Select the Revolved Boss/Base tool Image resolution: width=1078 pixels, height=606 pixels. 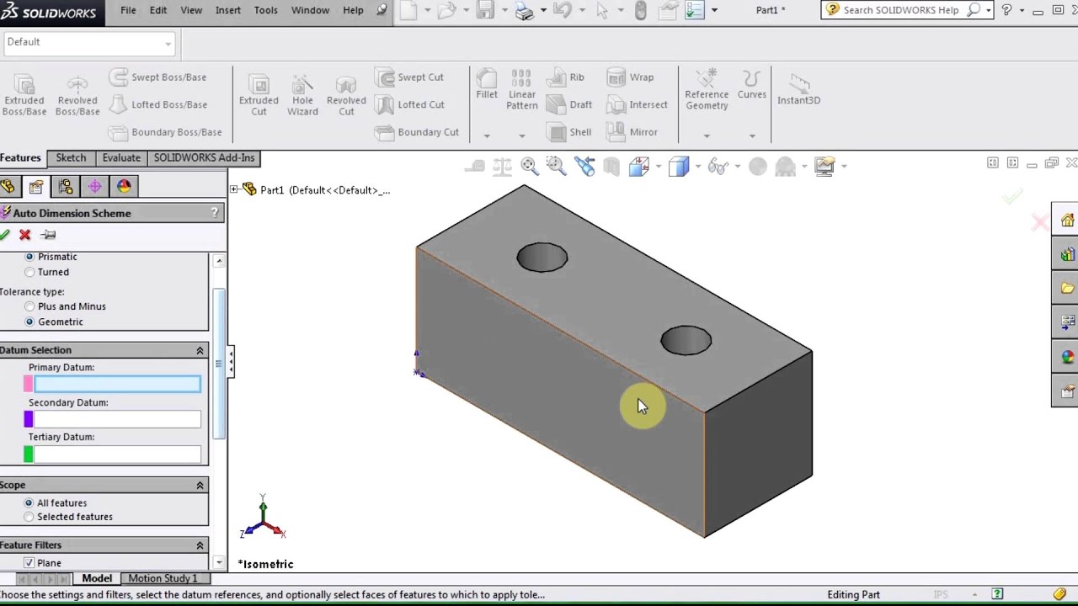[x=77, y=95]
